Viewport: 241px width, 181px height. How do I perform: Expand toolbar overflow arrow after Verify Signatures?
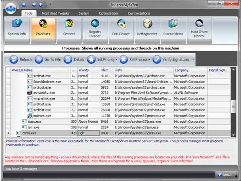coord(193,59)
